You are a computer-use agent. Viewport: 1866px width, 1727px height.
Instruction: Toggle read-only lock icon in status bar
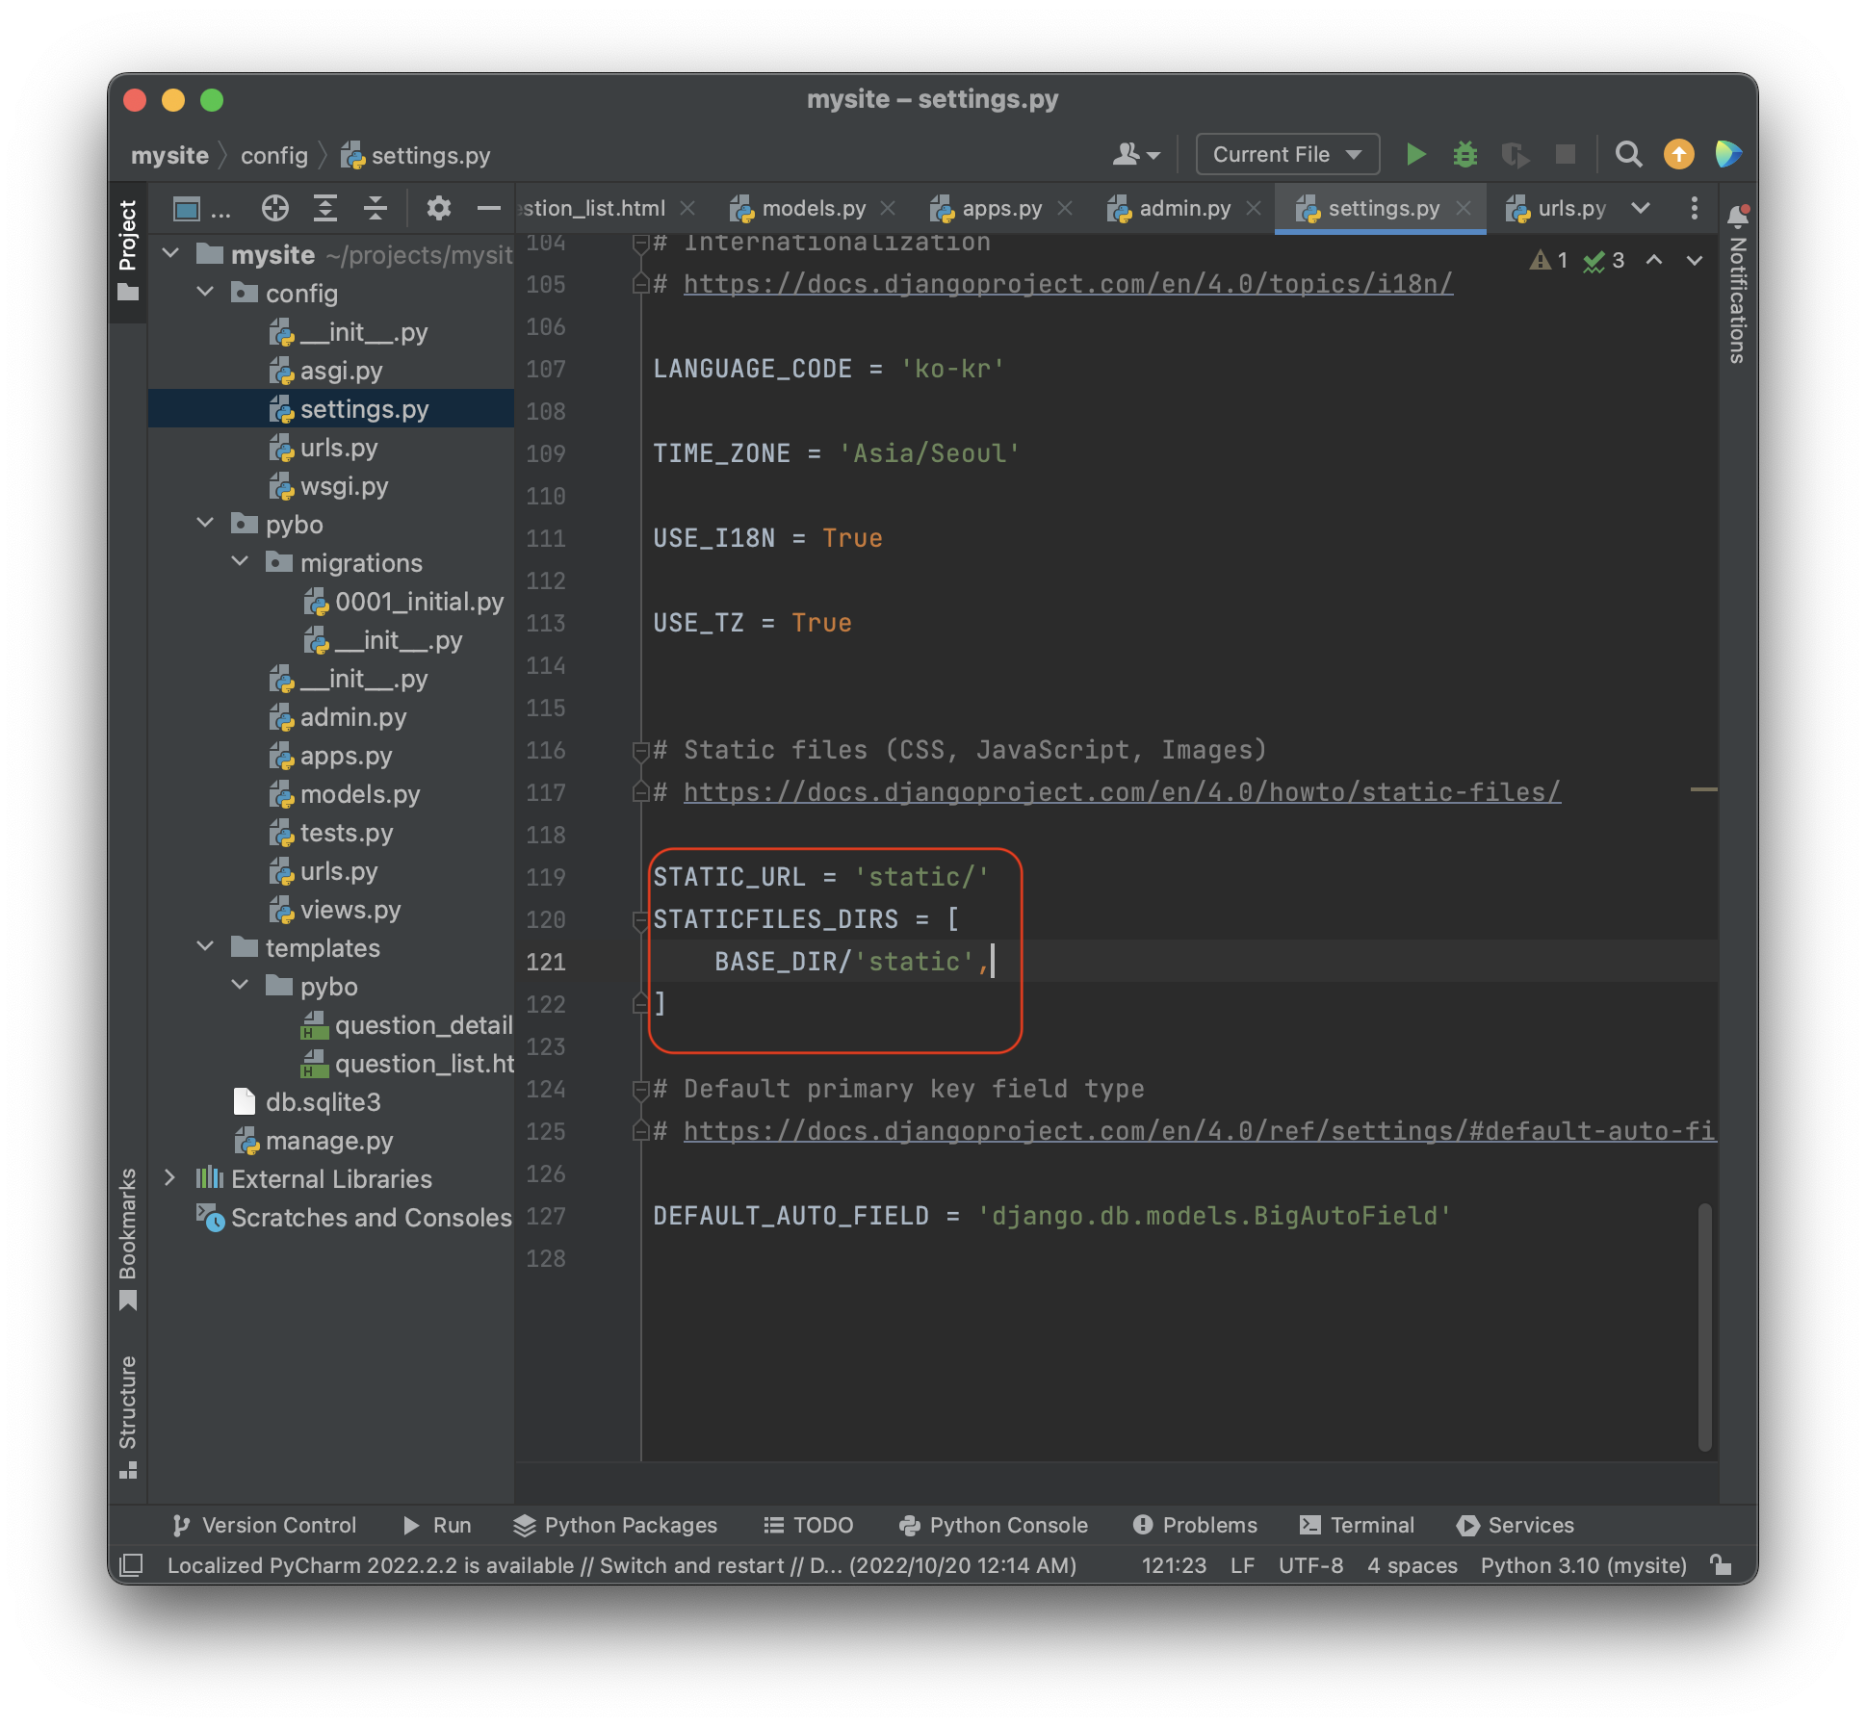click(x=1722, y=1565)
